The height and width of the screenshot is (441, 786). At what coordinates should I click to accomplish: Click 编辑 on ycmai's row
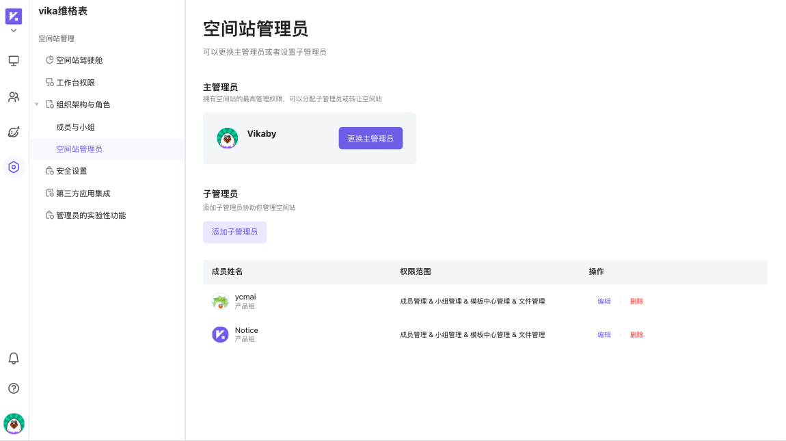tap(604, 301)
